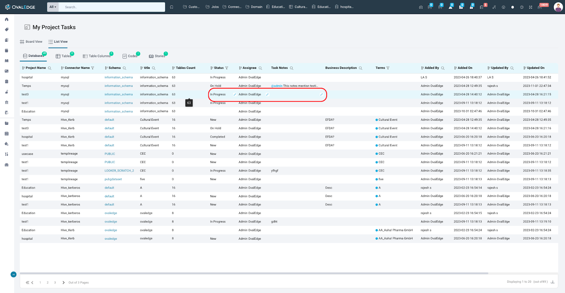
Task: Click search icon next to Project Name header
Action: click(x=49, y=68)
